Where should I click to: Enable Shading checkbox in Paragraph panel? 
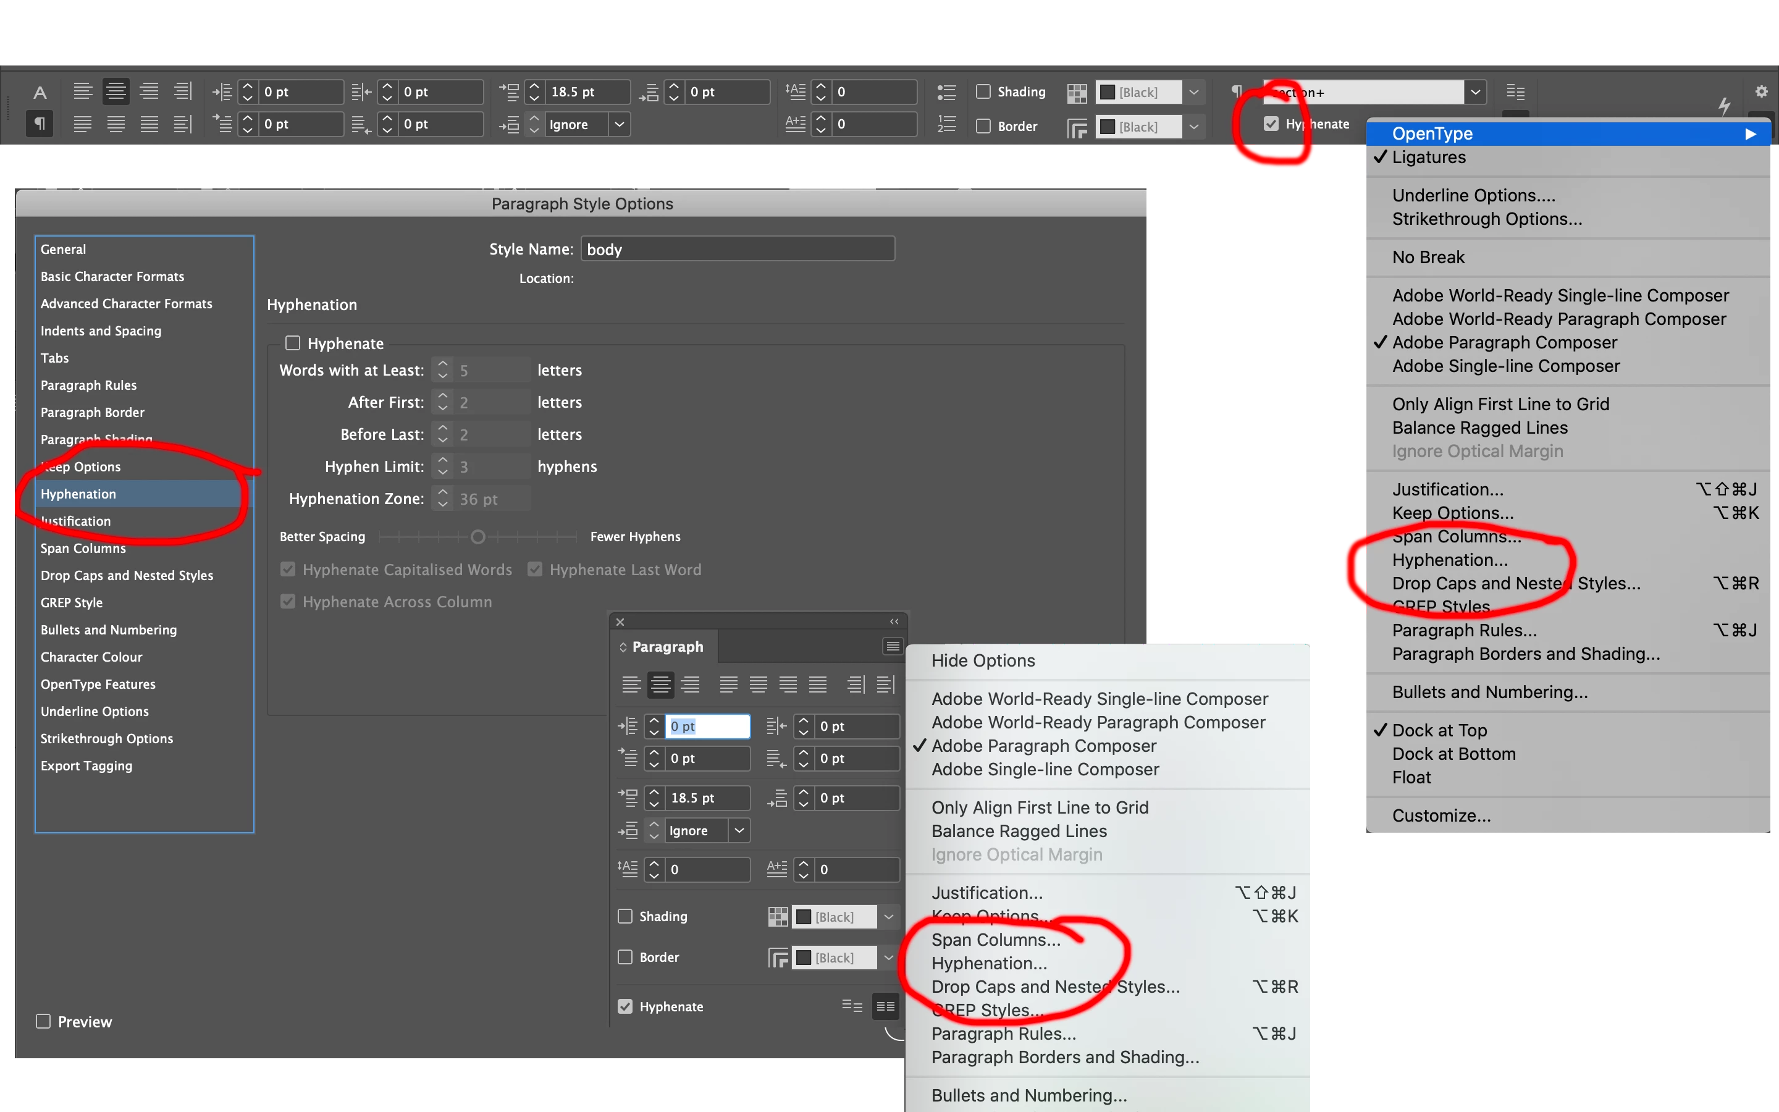pos(626,916)
